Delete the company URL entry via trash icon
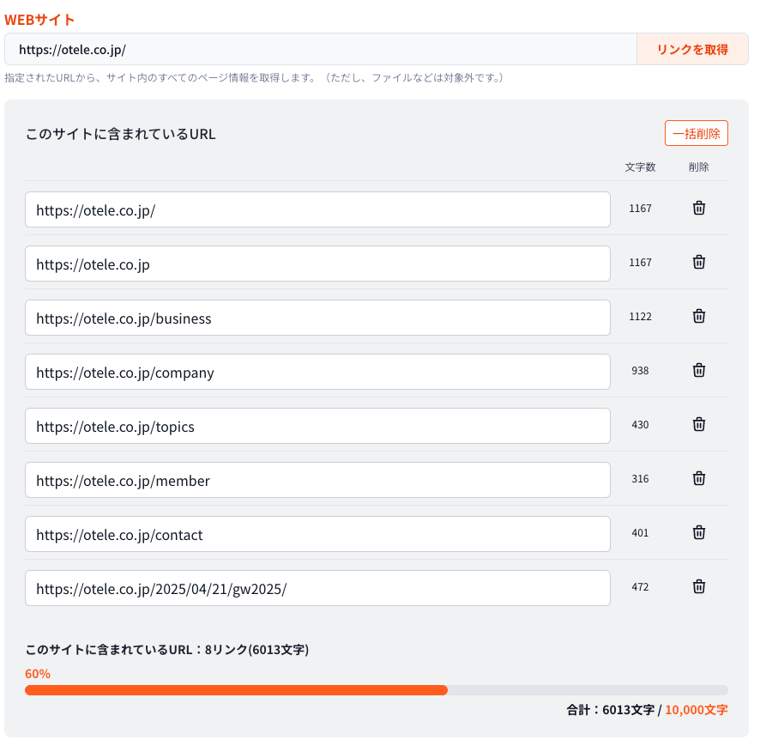The image size is (760, 746). [698, 371]
